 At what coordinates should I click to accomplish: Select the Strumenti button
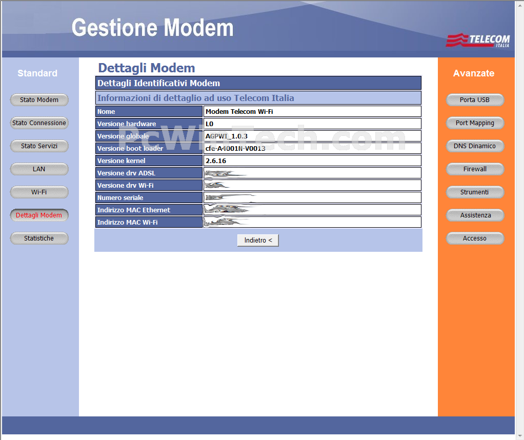(x=475, y=192)
